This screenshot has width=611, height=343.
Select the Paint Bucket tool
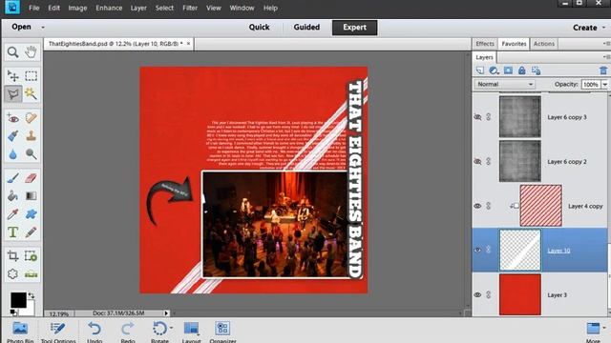point(12,195)
